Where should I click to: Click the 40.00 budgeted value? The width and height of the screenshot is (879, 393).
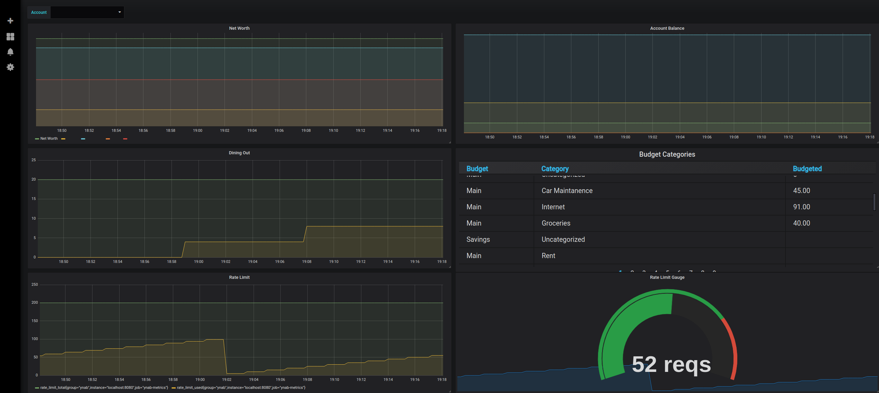click(801, 223)
